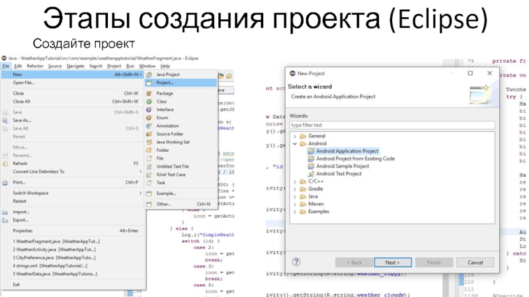Expand the Examples wizard category
This screenshot has width=529, height=297.
(x=295, y=212)
